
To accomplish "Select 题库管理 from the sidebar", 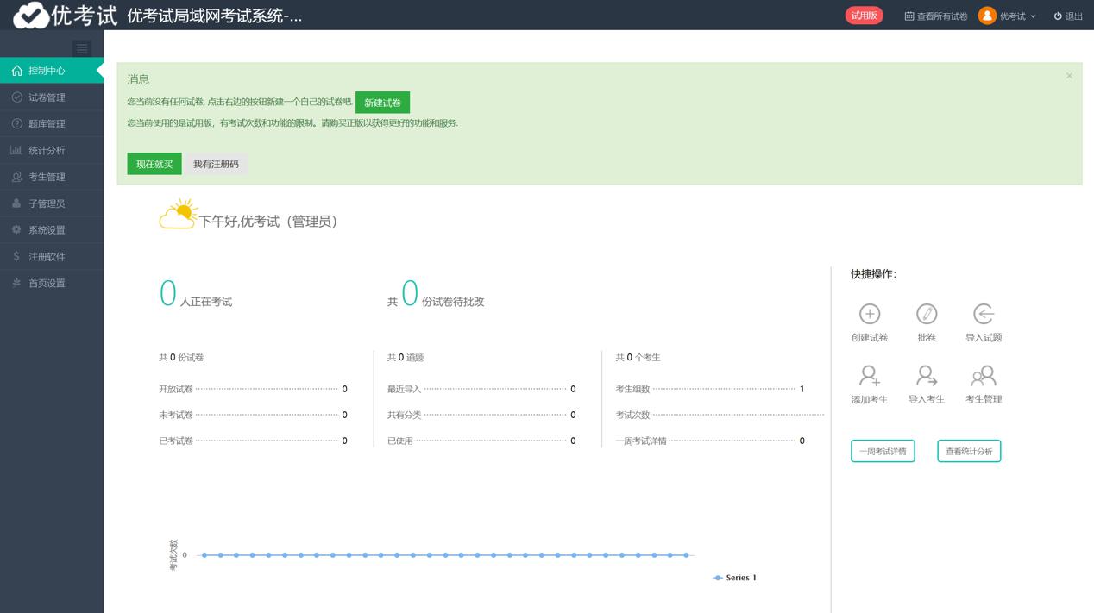I will pos(47,124).
